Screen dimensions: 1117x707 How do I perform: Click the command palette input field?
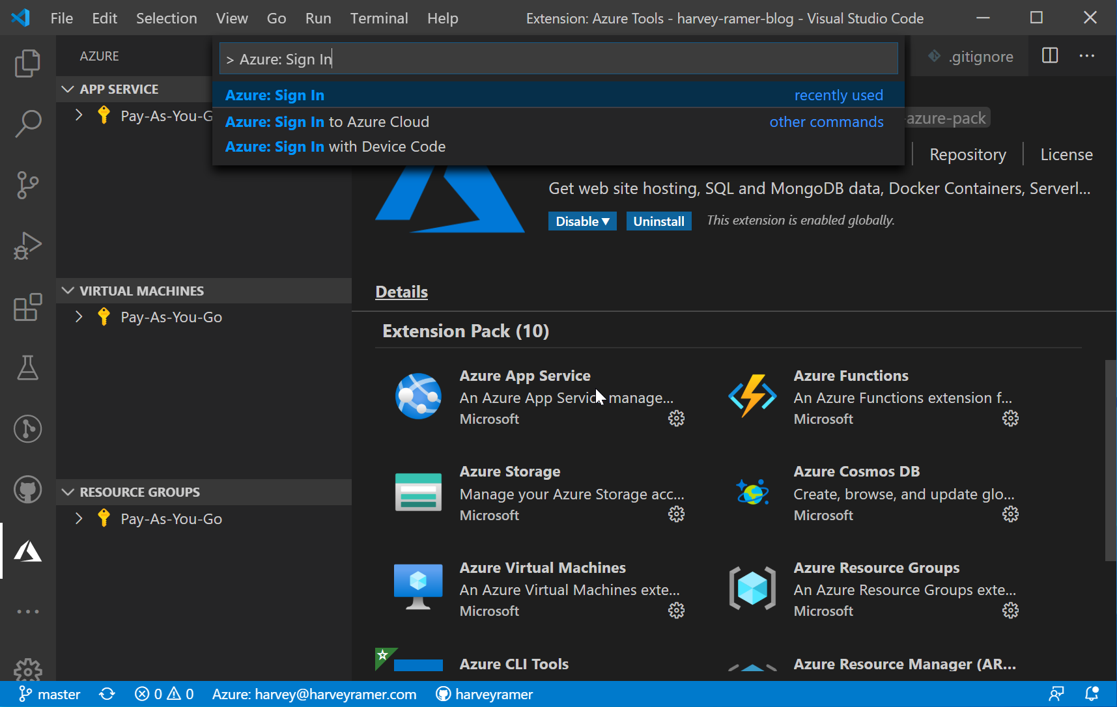pos(558,59)
